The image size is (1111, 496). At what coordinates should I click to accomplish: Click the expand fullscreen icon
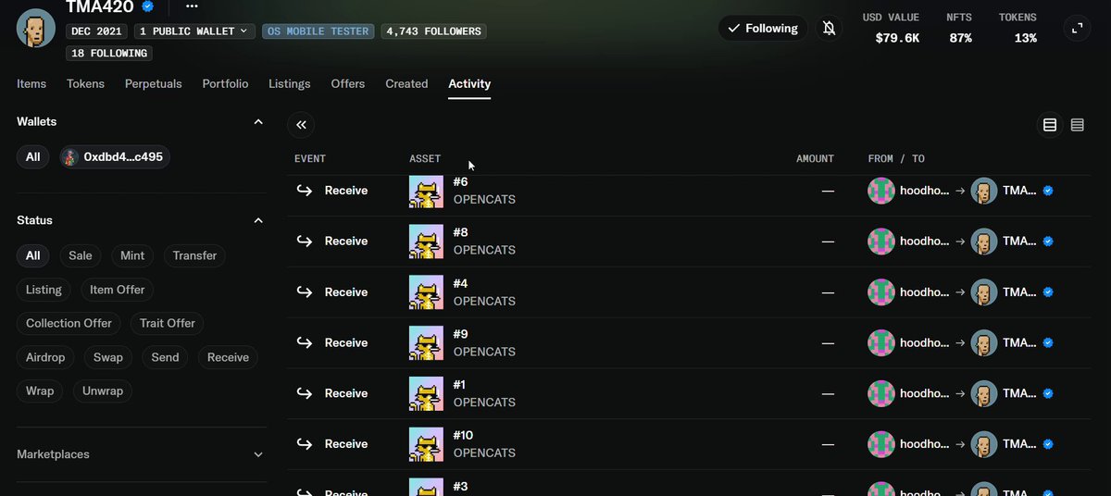(x=1077, y=29)
